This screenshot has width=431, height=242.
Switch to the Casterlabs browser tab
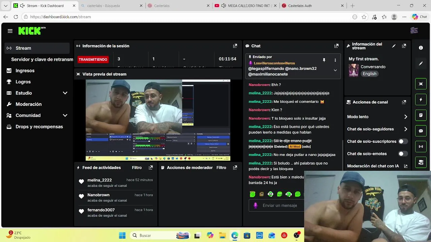pos(178,6)
